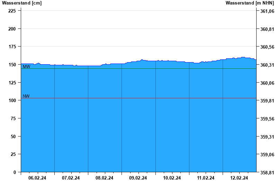Click the 359,06 value on right axis
This screenshot has width=277, height=191.
[x=267, y=155]
